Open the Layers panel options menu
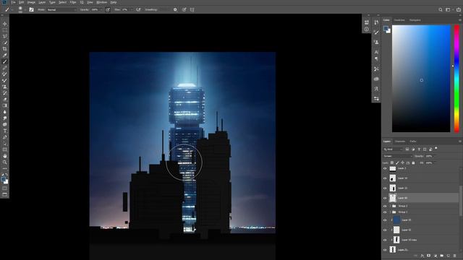The image size is (463, 260). click(x=460, y=142)
